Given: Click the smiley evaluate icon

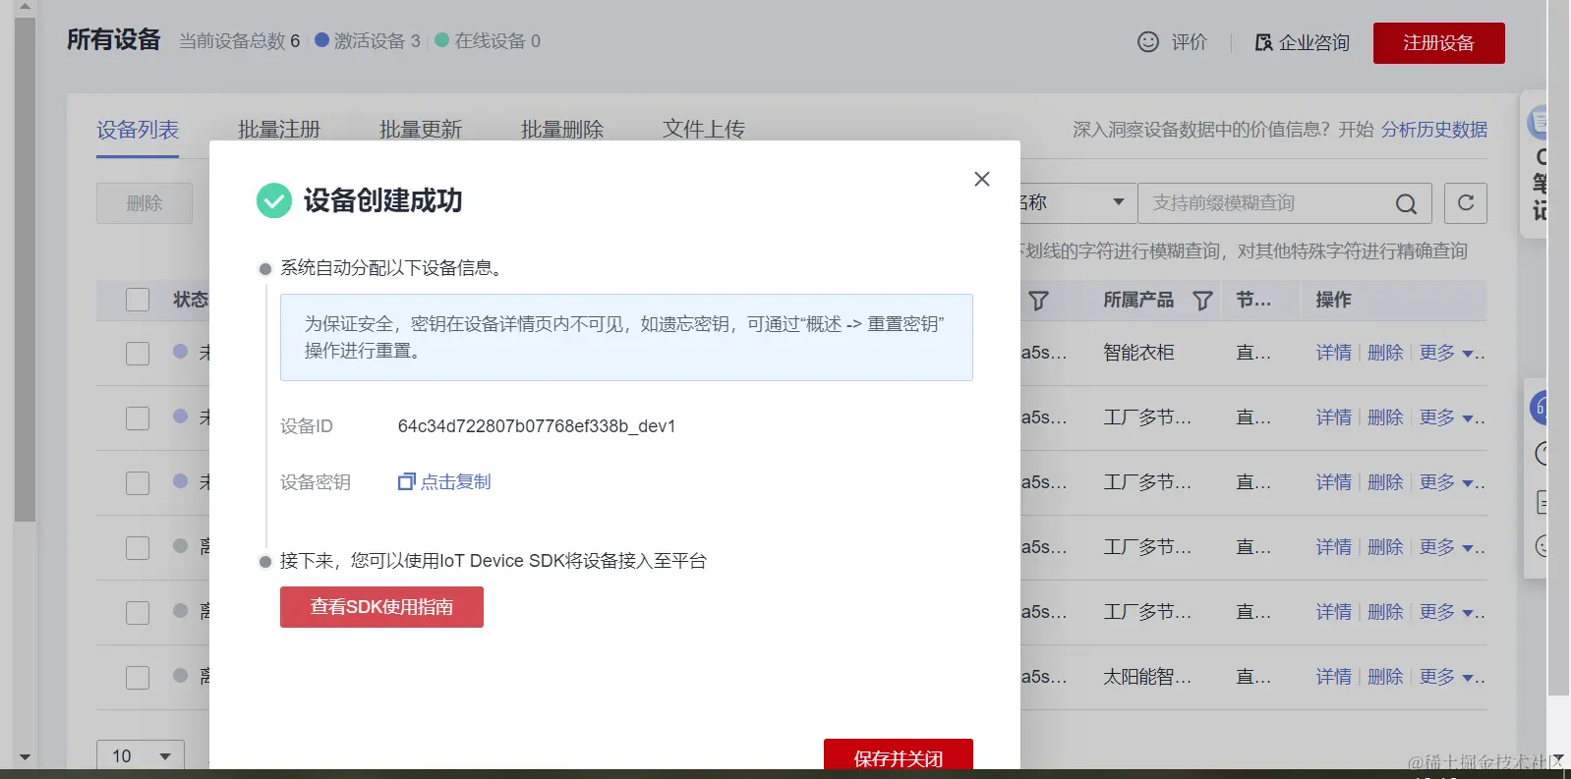Looking at the screenshot, I should pyautogui.click(x=1147, y=41).
